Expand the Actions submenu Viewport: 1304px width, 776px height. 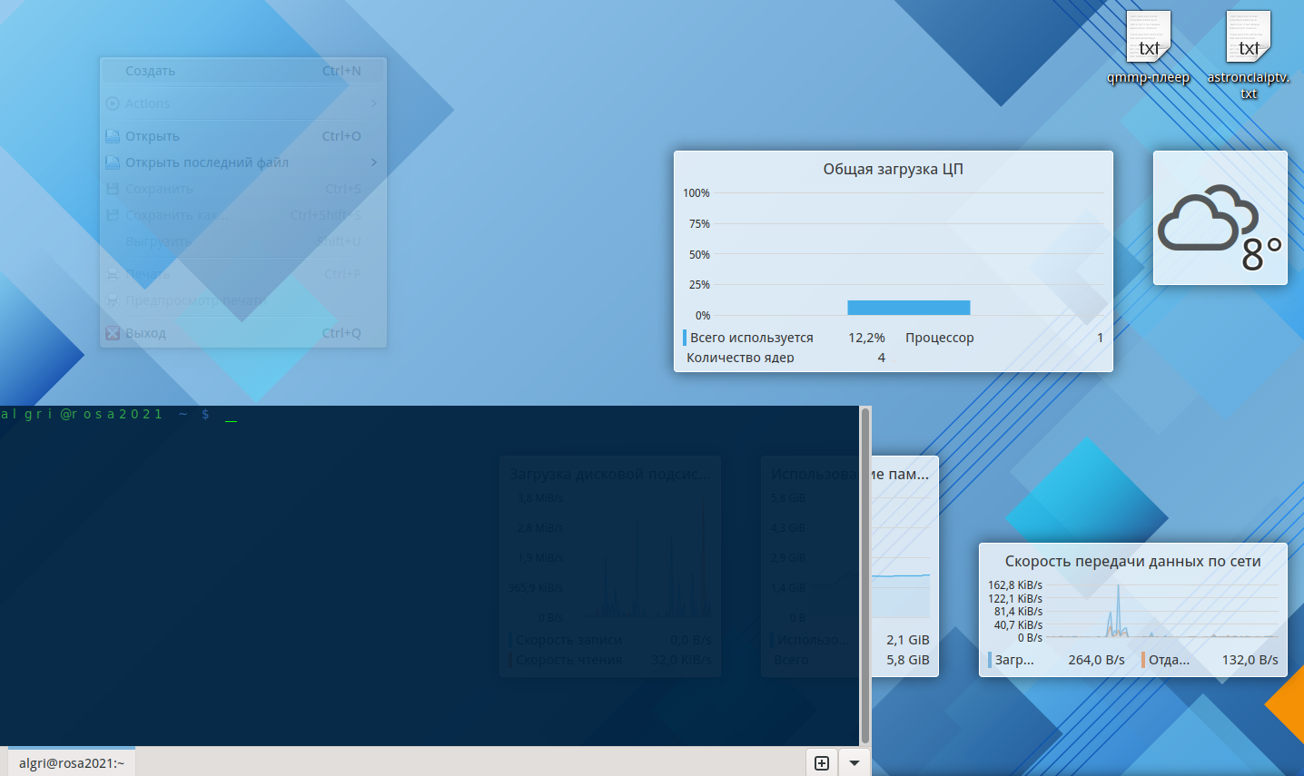point(242,103)
